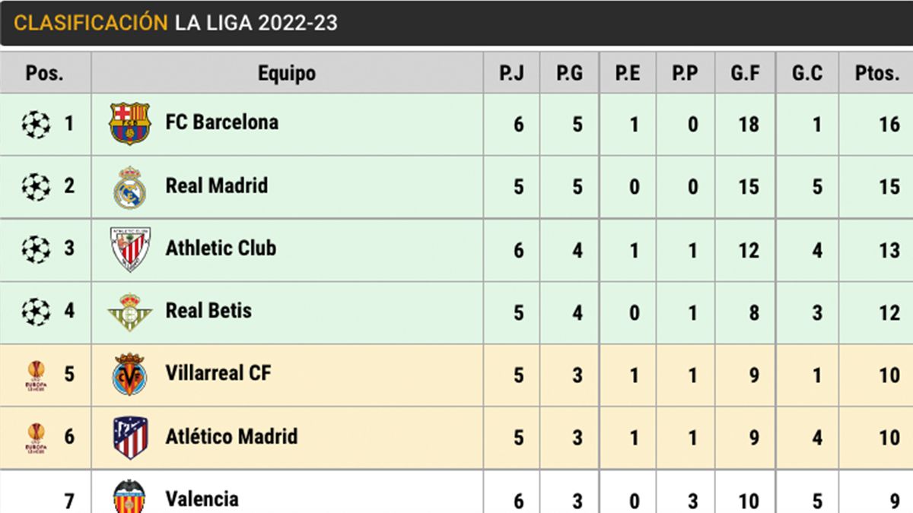The height and width of the screenshot is (513, 913).
Task: Select the Athletic Club crest icon
Action: point(129,249)
